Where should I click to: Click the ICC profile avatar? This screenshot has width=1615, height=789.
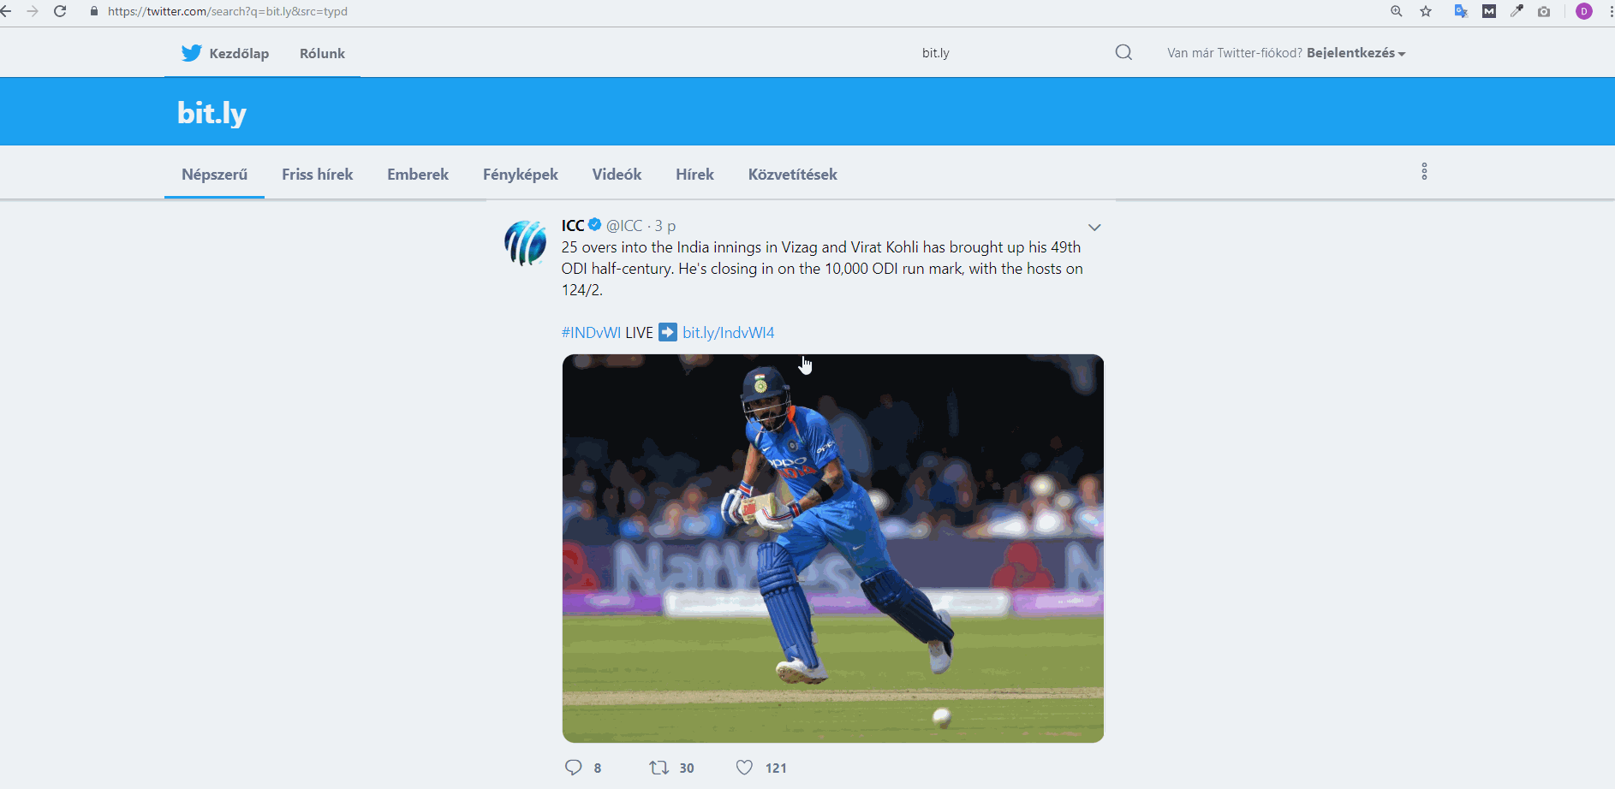click(x=525, y=242)
